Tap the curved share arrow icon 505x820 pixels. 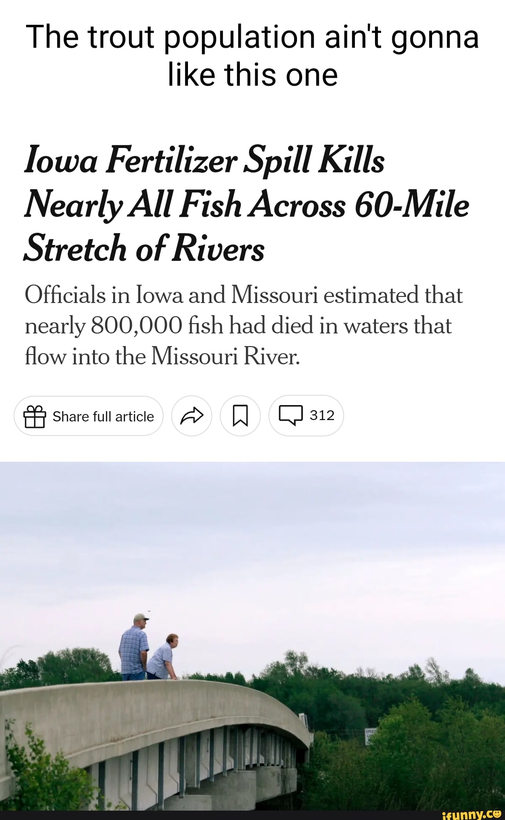[x=192, y=416]
